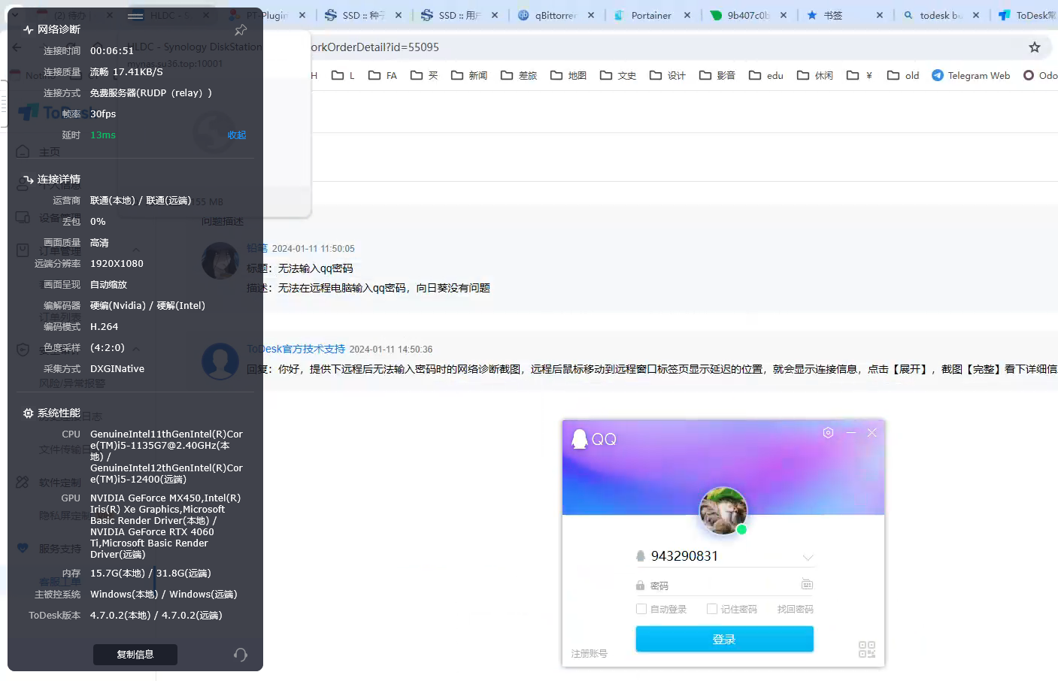
Task: Click the ToDesk support avatar
Action: (x=220, y=362)
